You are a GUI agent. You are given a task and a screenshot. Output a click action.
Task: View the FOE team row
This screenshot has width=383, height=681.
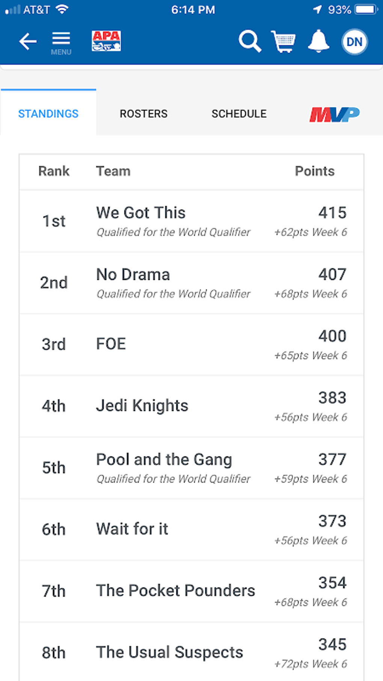pyautogui.click(x=111, y=344)
